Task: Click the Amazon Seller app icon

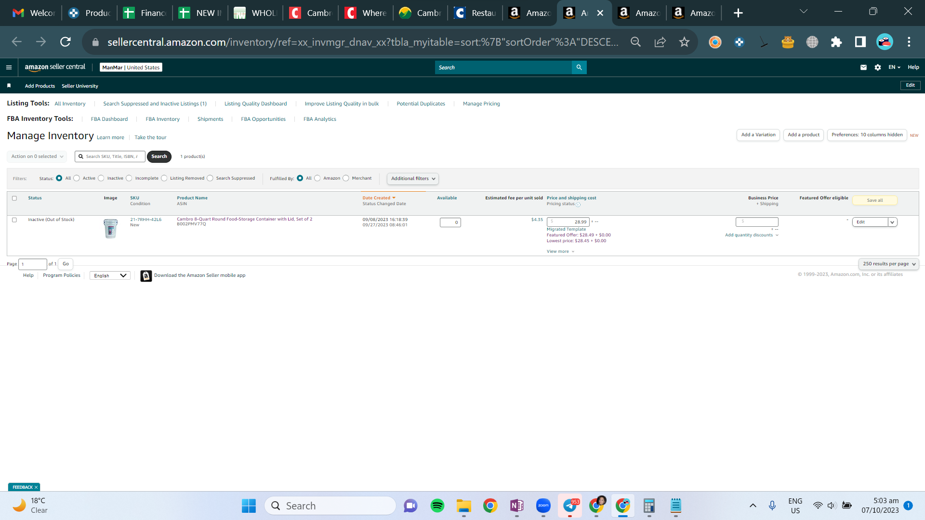Action: (146, 276)
